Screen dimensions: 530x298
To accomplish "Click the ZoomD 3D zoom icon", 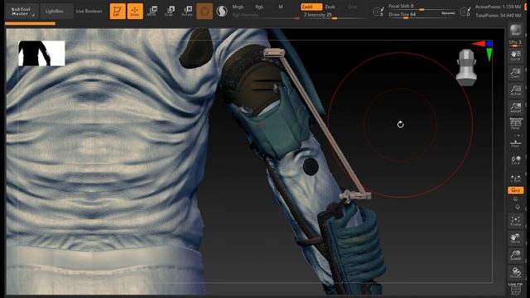I will [x=515, y=255].
